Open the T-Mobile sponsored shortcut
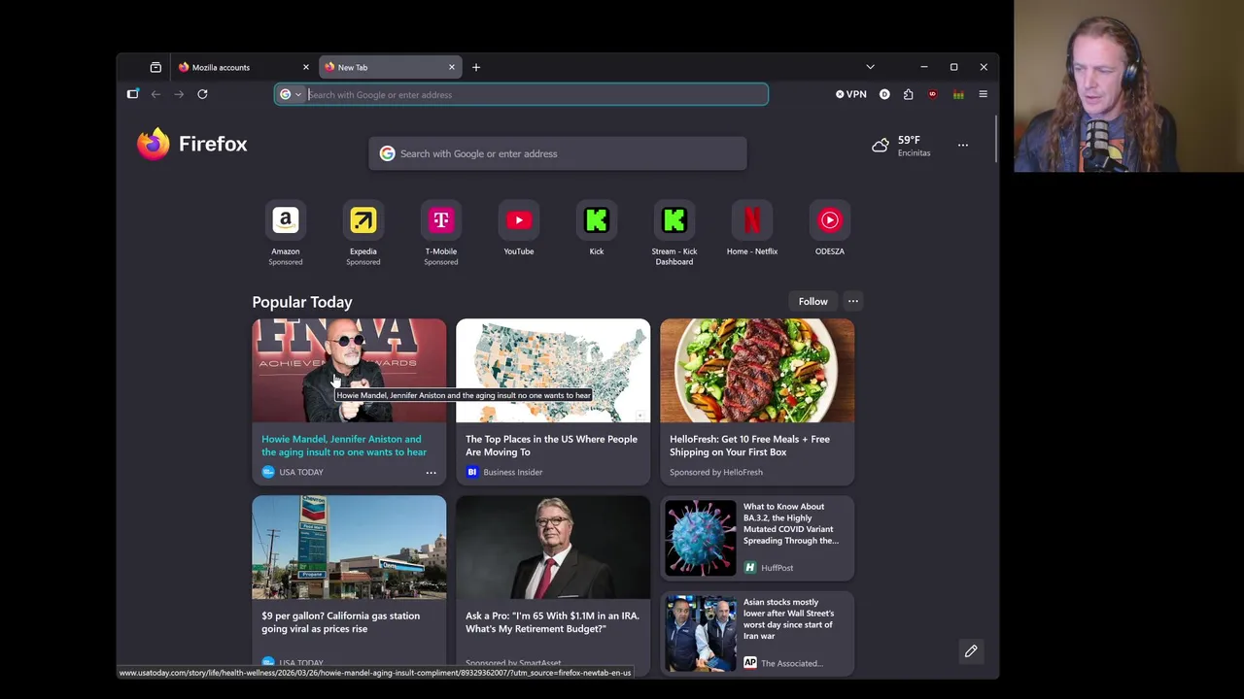Image resolution: width=1244 pixels, height=699 pixels. tap(441, 233)
